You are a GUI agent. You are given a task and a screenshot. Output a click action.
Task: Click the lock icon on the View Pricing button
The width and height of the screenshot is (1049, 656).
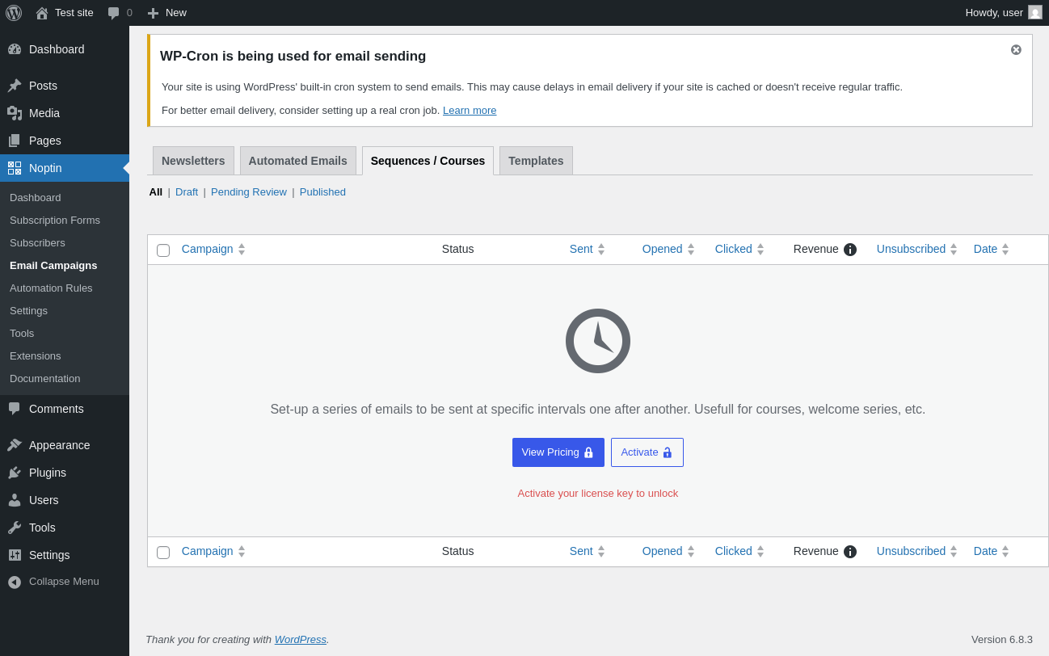point(588,453)
